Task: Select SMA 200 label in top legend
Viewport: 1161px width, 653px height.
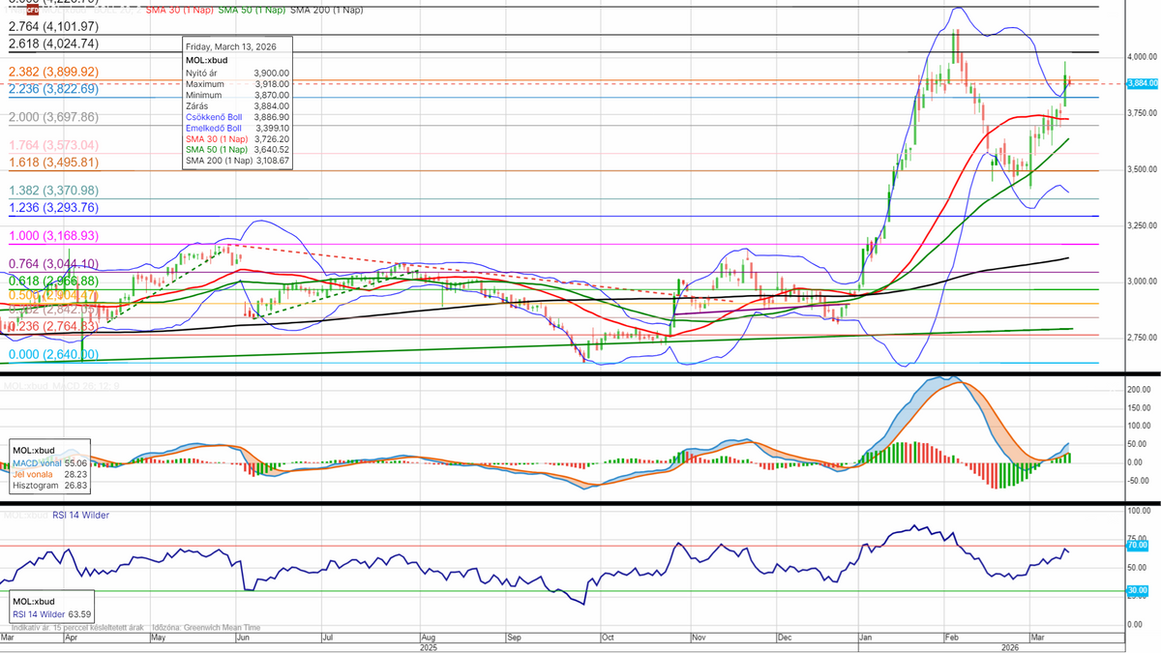Action: 327,9
